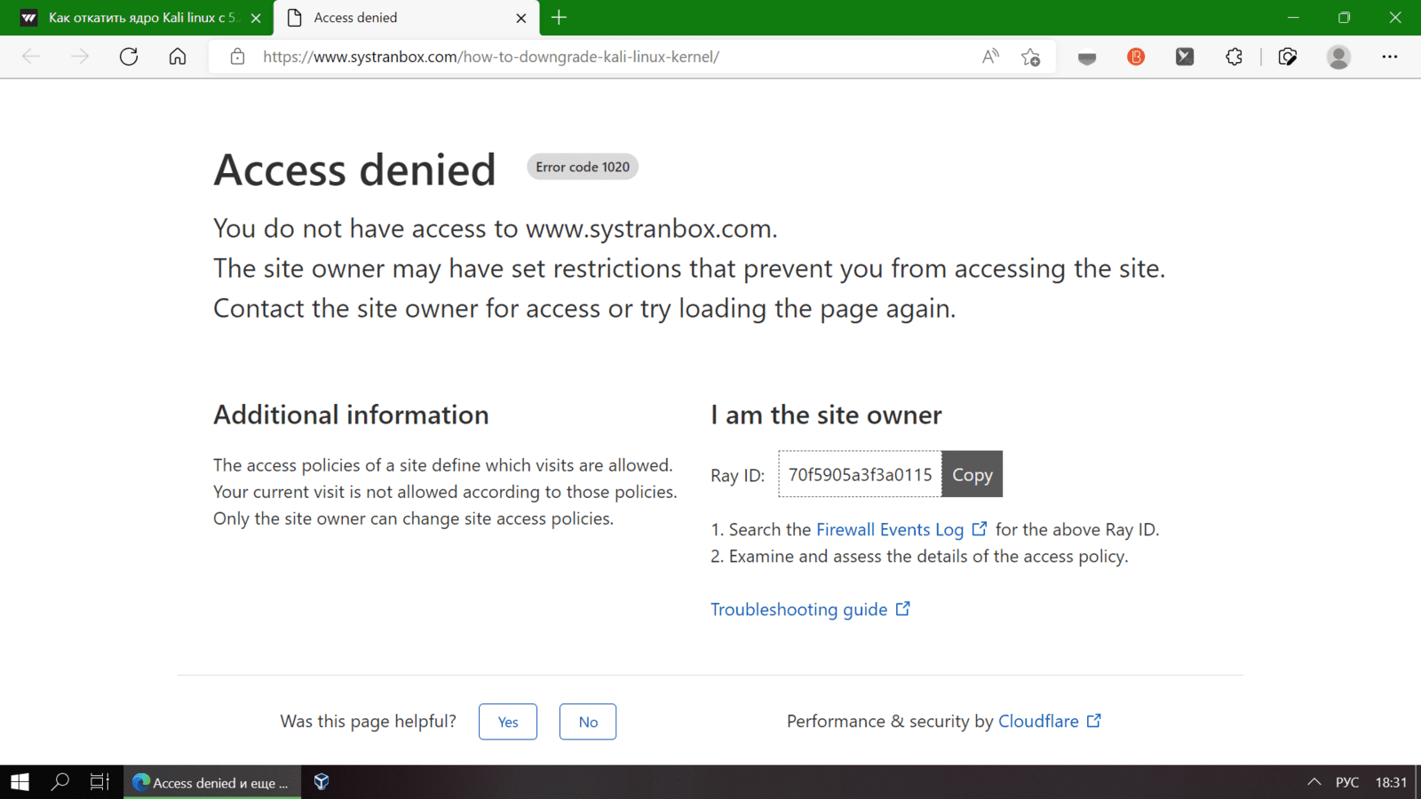The width and height of the screenshot is (1421, 799).
Task: Click the user profile avatar icon
Action: click(1338, 57)
